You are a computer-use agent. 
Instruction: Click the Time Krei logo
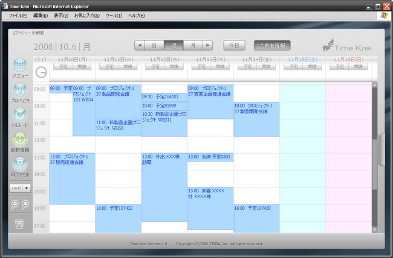click(x=346, y=46)
